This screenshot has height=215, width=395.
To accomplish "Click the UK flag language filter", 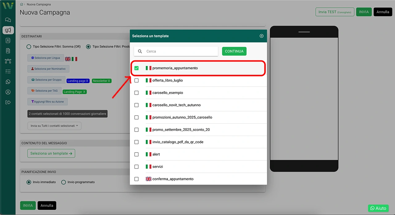I will coord(68,59).
